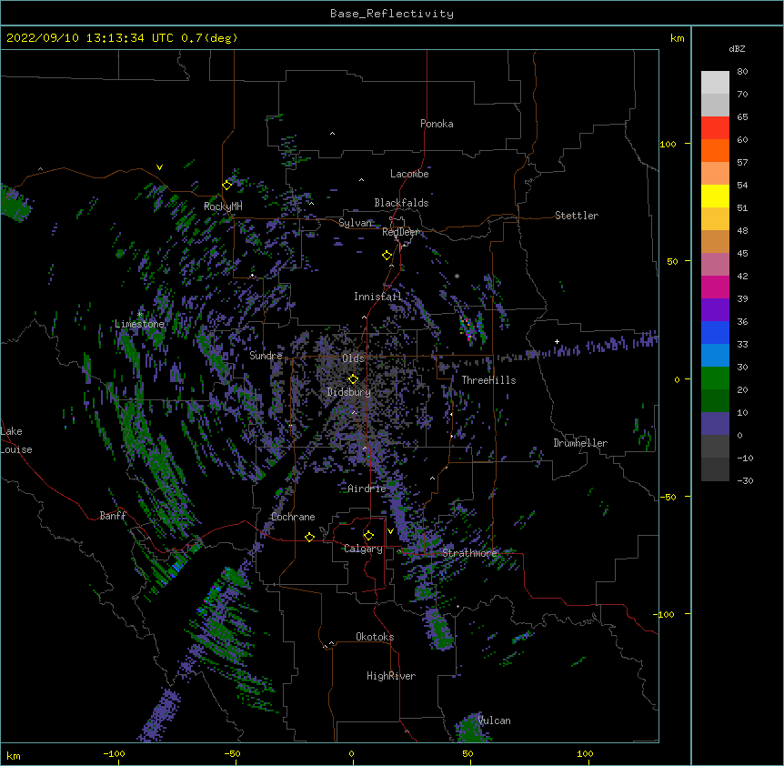Select the Cochrane city label
The image size is (784, 766).
coord(293,517)
